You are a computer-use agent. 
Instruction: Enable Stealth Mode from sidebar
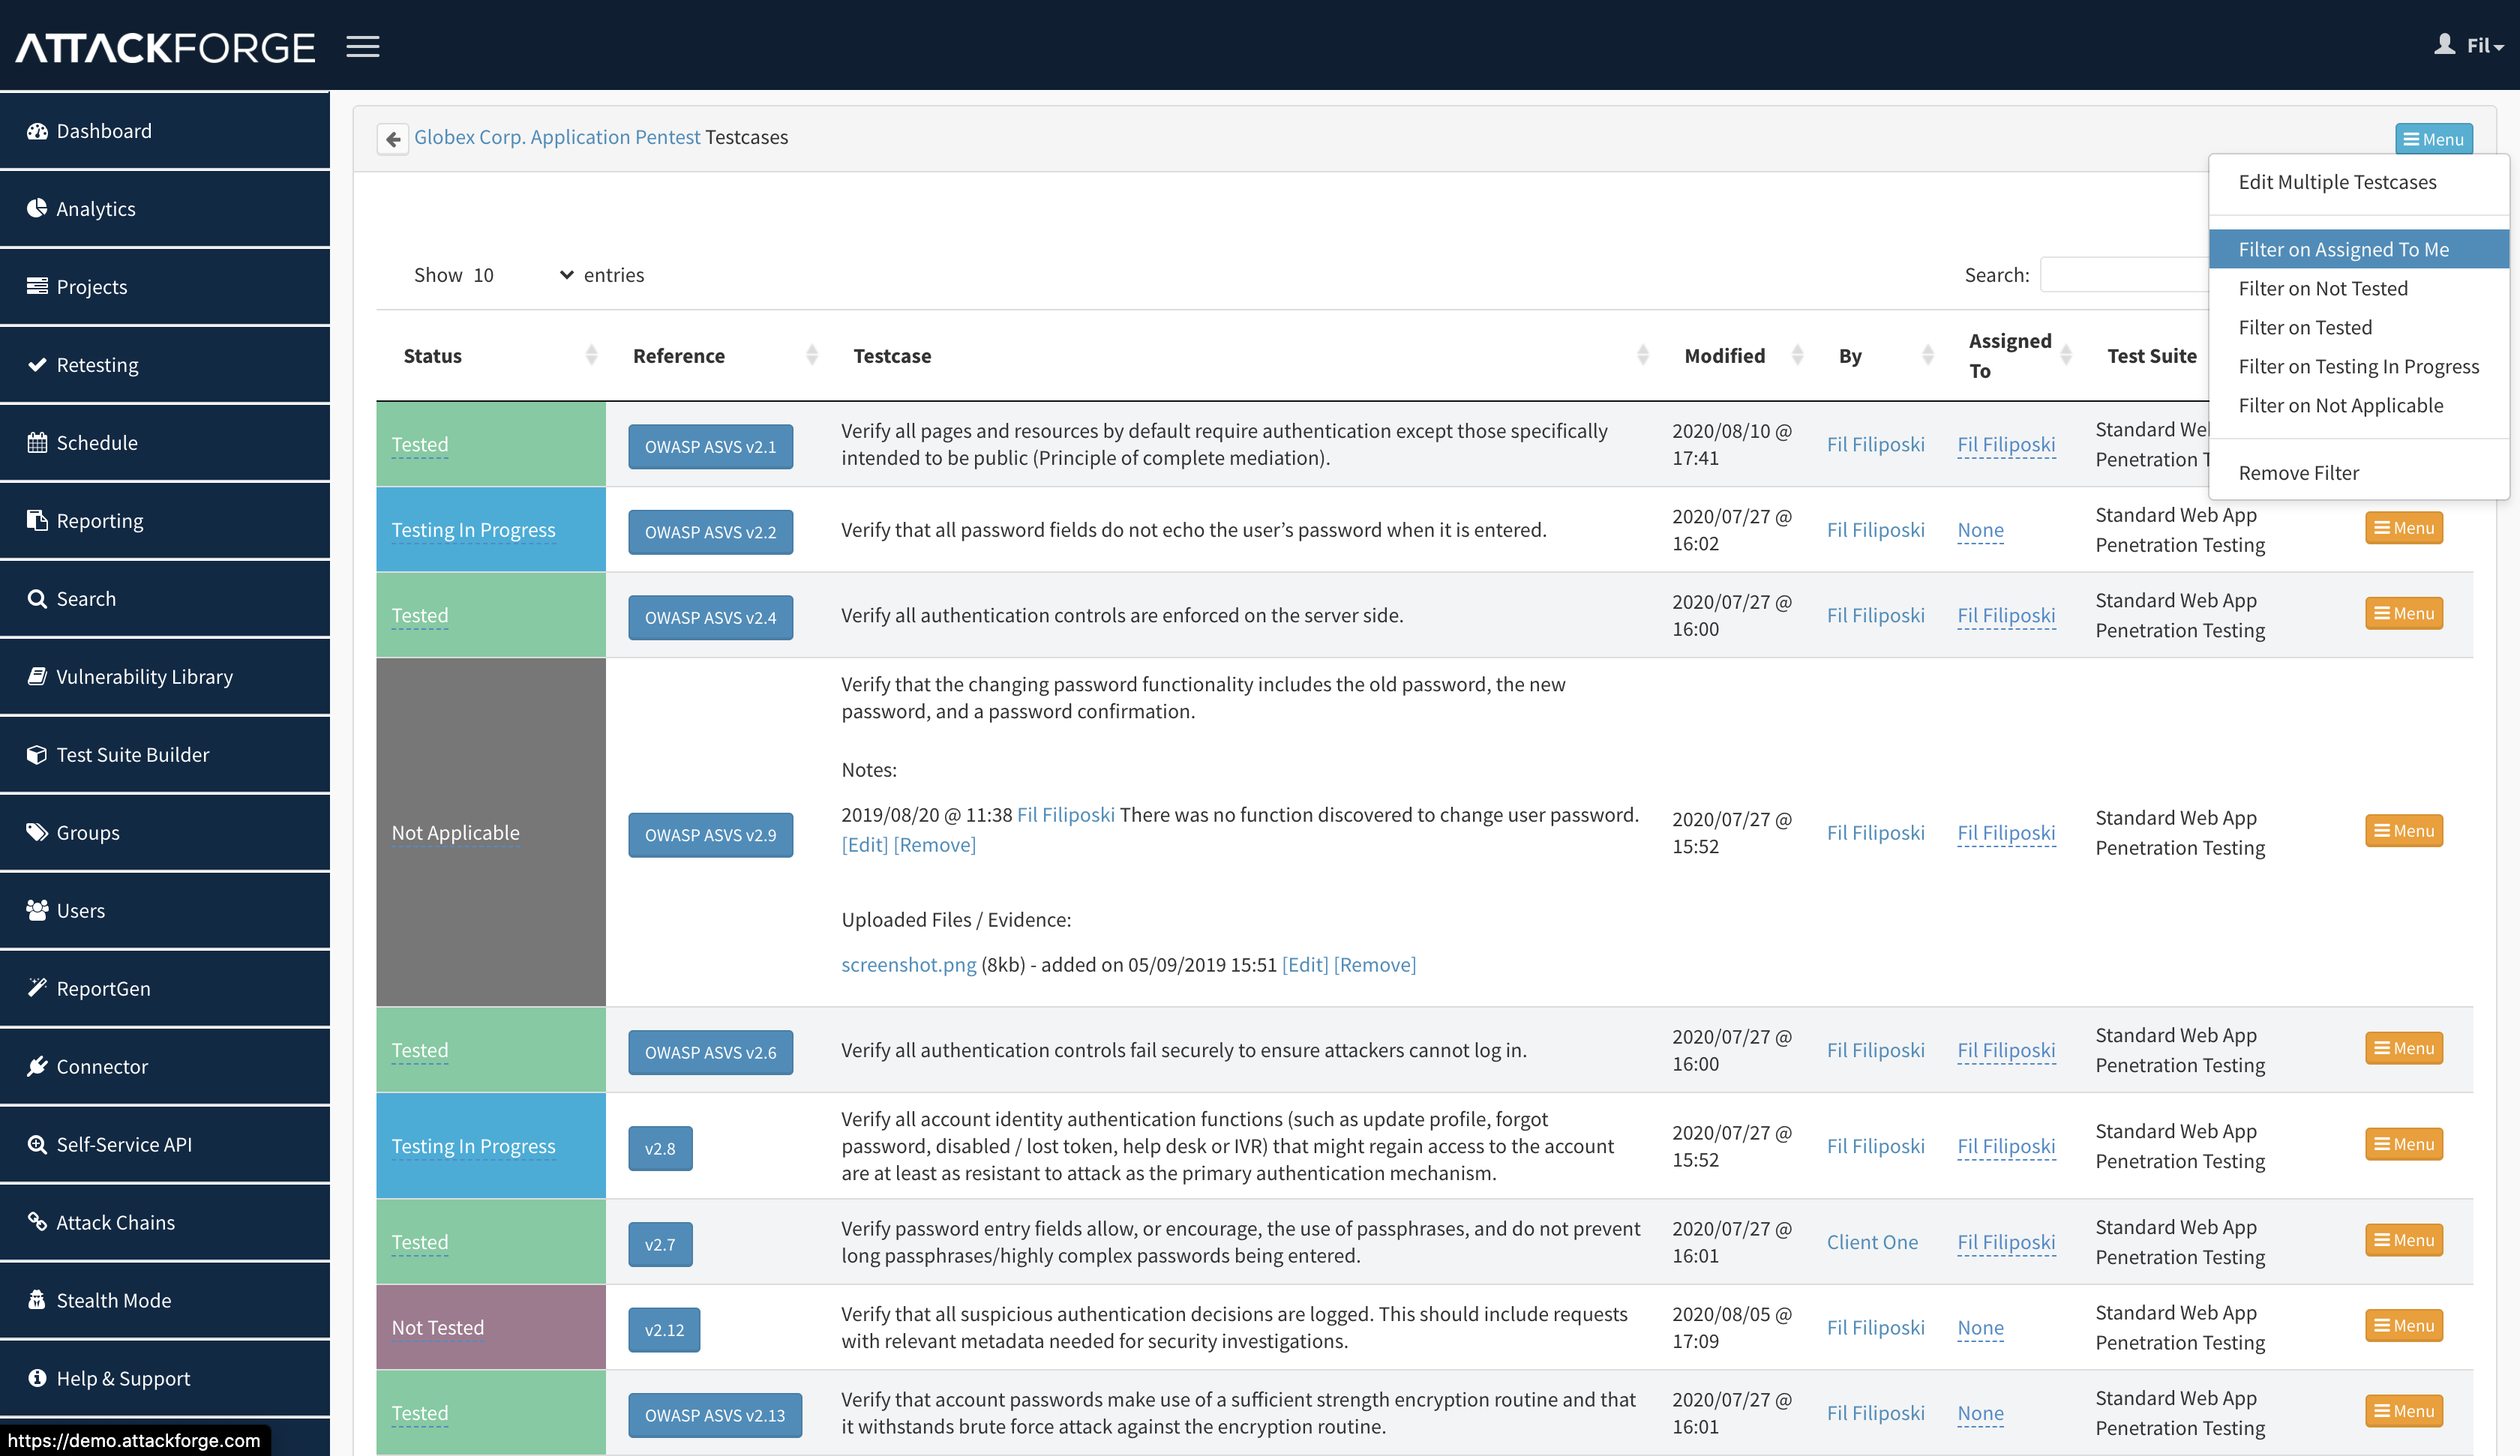coord(165,1301)
